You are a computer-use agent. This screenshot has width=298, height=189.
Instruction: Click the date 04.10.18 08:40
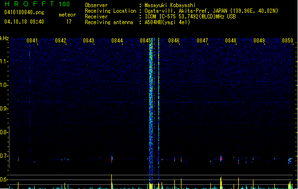24,22
